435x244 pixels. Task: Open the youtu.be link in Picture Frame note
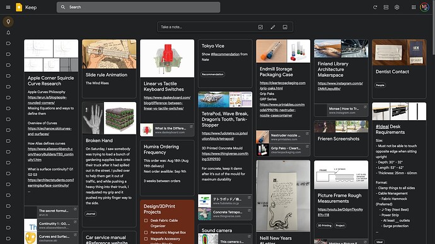(340, 212)
